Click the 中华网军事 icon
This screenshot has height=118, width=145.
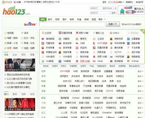point(111,43)
